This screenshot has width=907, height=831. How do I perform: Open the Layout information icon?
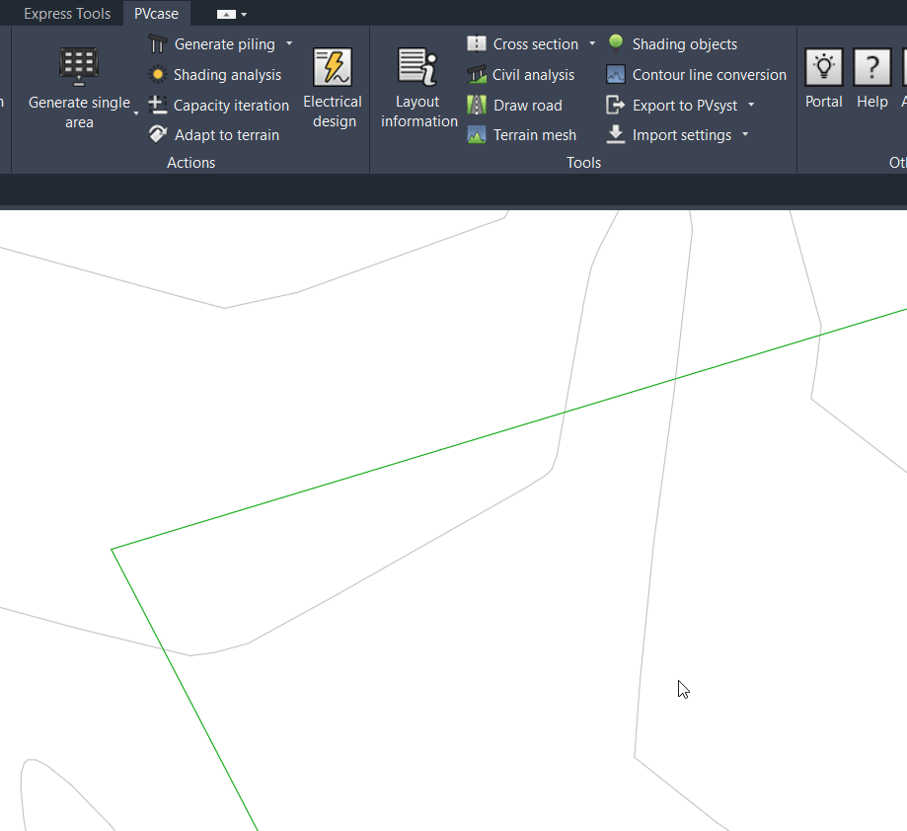[417, 67]
